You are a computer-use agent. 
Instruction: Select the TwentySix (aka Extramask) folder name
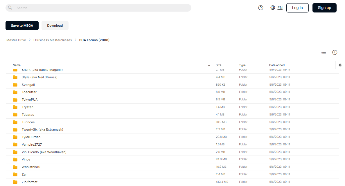click(x=42, y=129)
